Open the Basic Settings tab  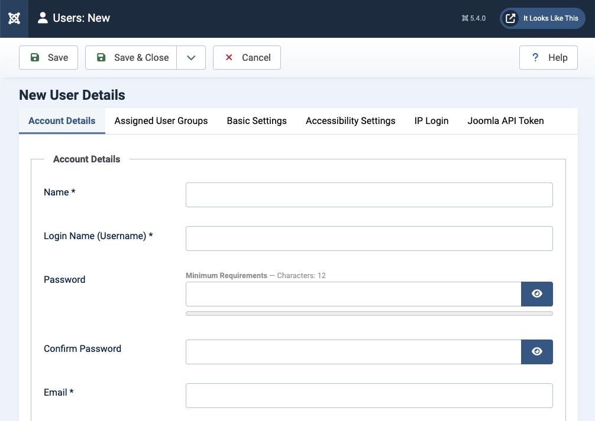point(257,120)
